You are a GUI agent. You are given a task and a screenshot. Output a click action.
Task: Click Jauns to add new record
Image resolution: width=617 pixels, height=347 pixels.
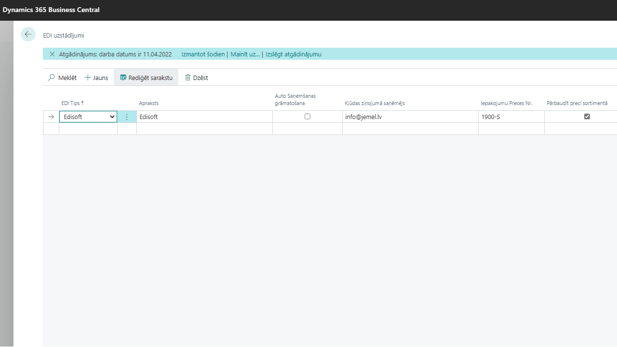click(x=96, y=78)
